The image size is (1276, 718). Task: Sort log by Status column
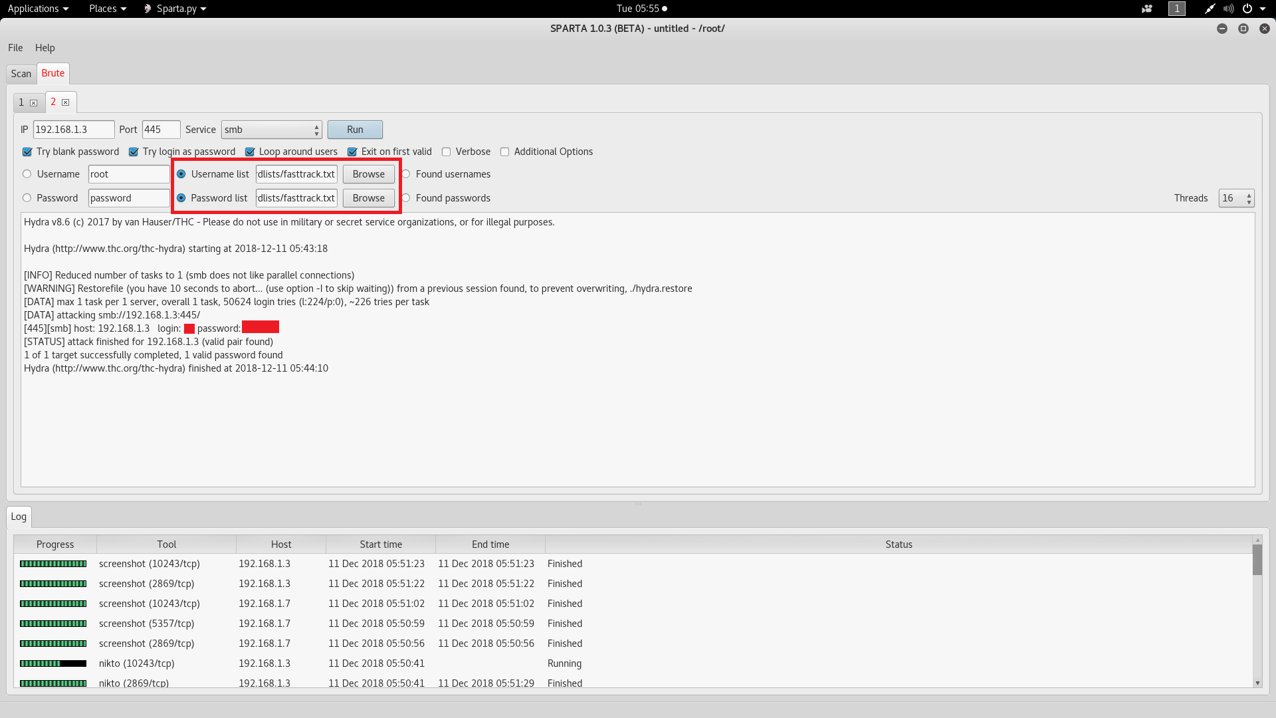pyautogui.click(x=899, y=544)
